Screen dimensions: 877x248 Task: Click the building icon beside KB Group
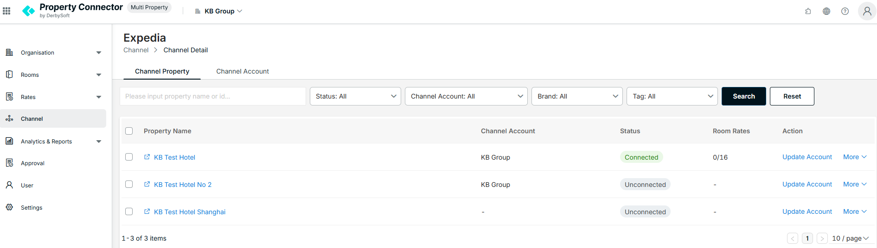pos(198,11)
